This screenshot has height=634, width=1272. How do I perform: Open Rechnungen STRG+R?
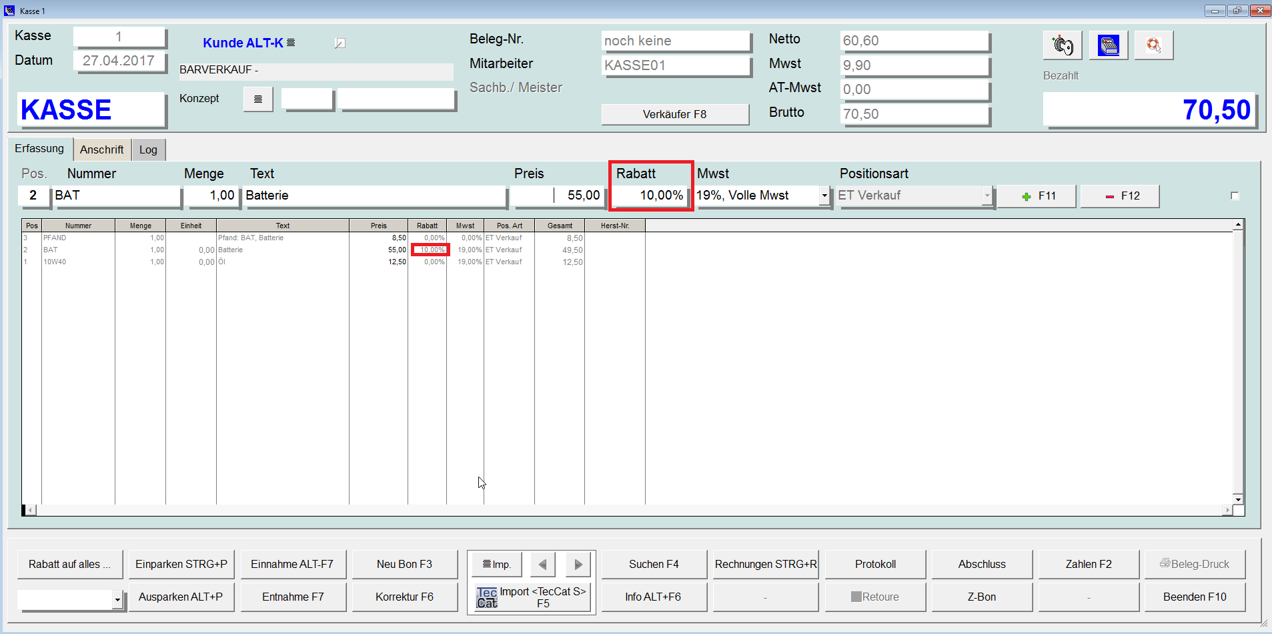tap(766, 564)
